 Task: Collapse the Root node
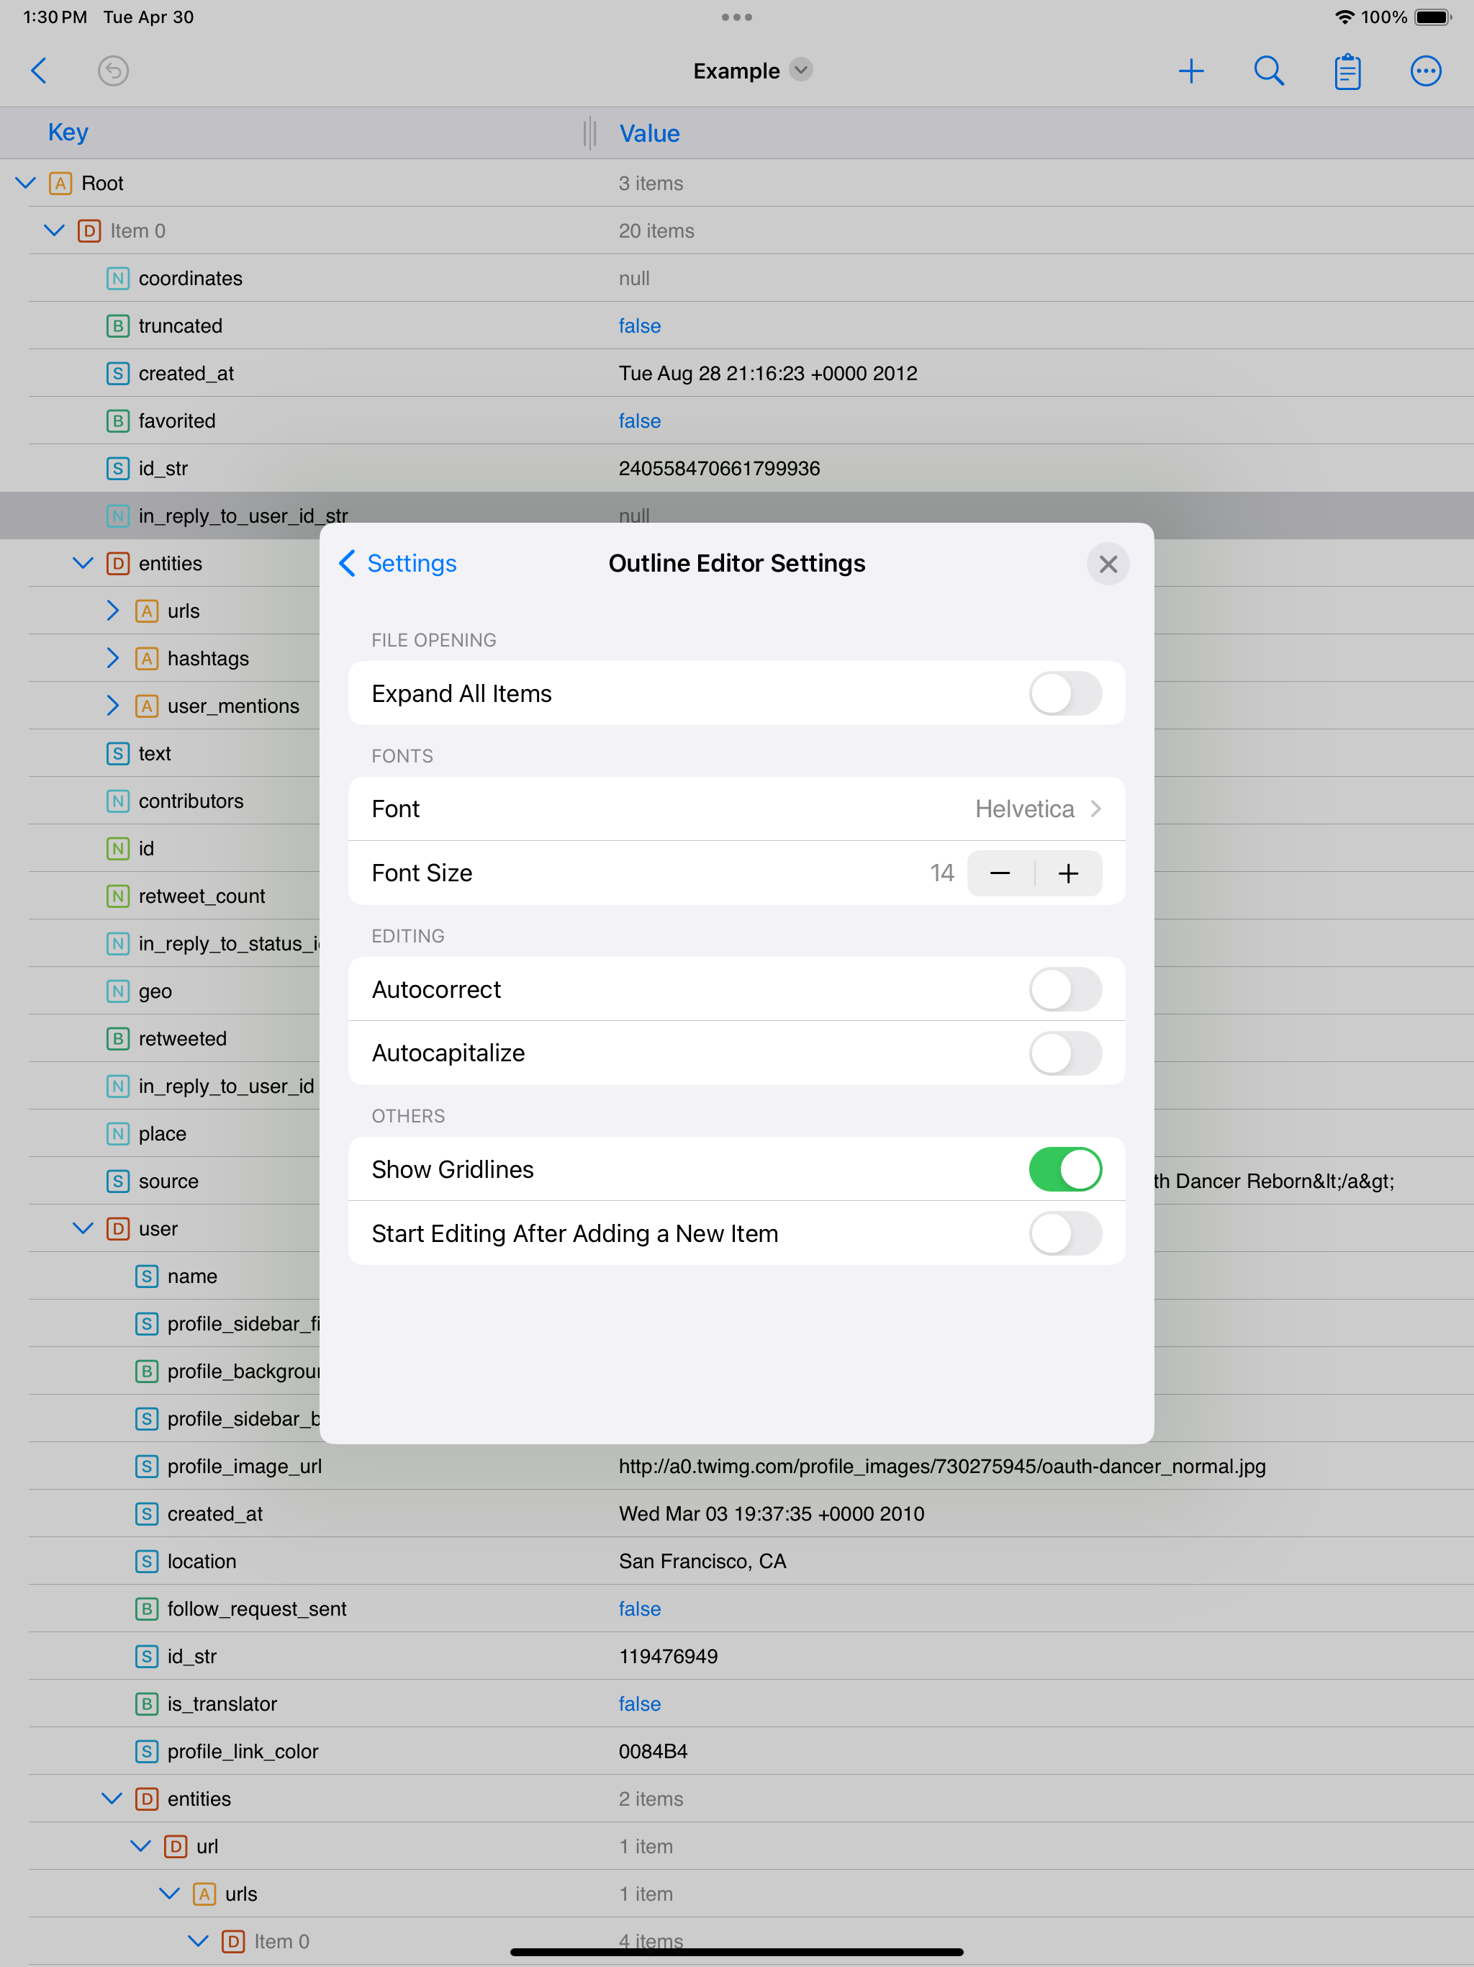pyautogui.click(x=26, y=183)
